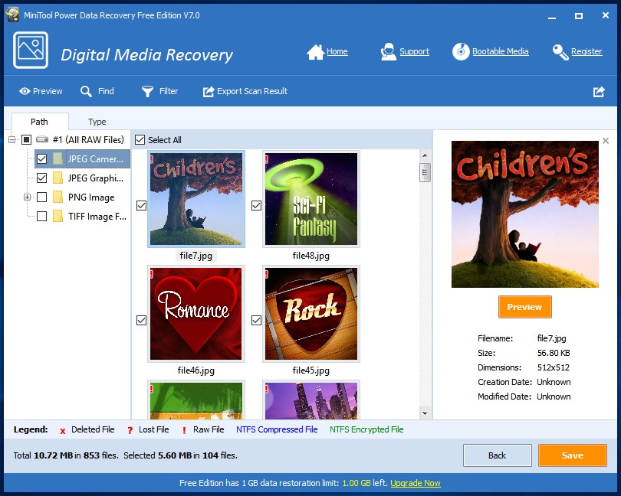Screen dimensions: 621x496
Task: Click the thumbnail list scrollbar handle
Action: point(425,172)
